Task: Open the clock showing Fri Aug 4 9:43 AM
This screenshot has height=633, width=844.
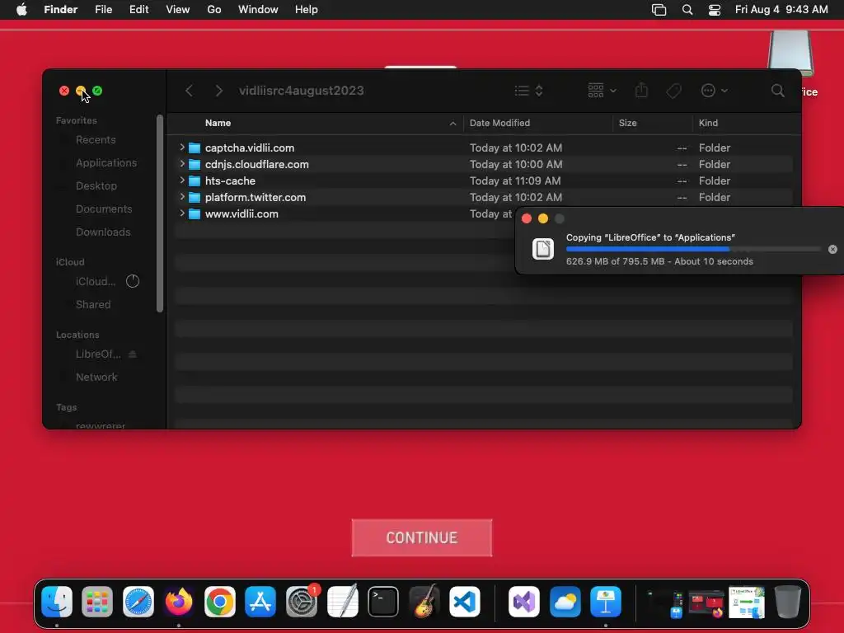Action: (781, 10)
